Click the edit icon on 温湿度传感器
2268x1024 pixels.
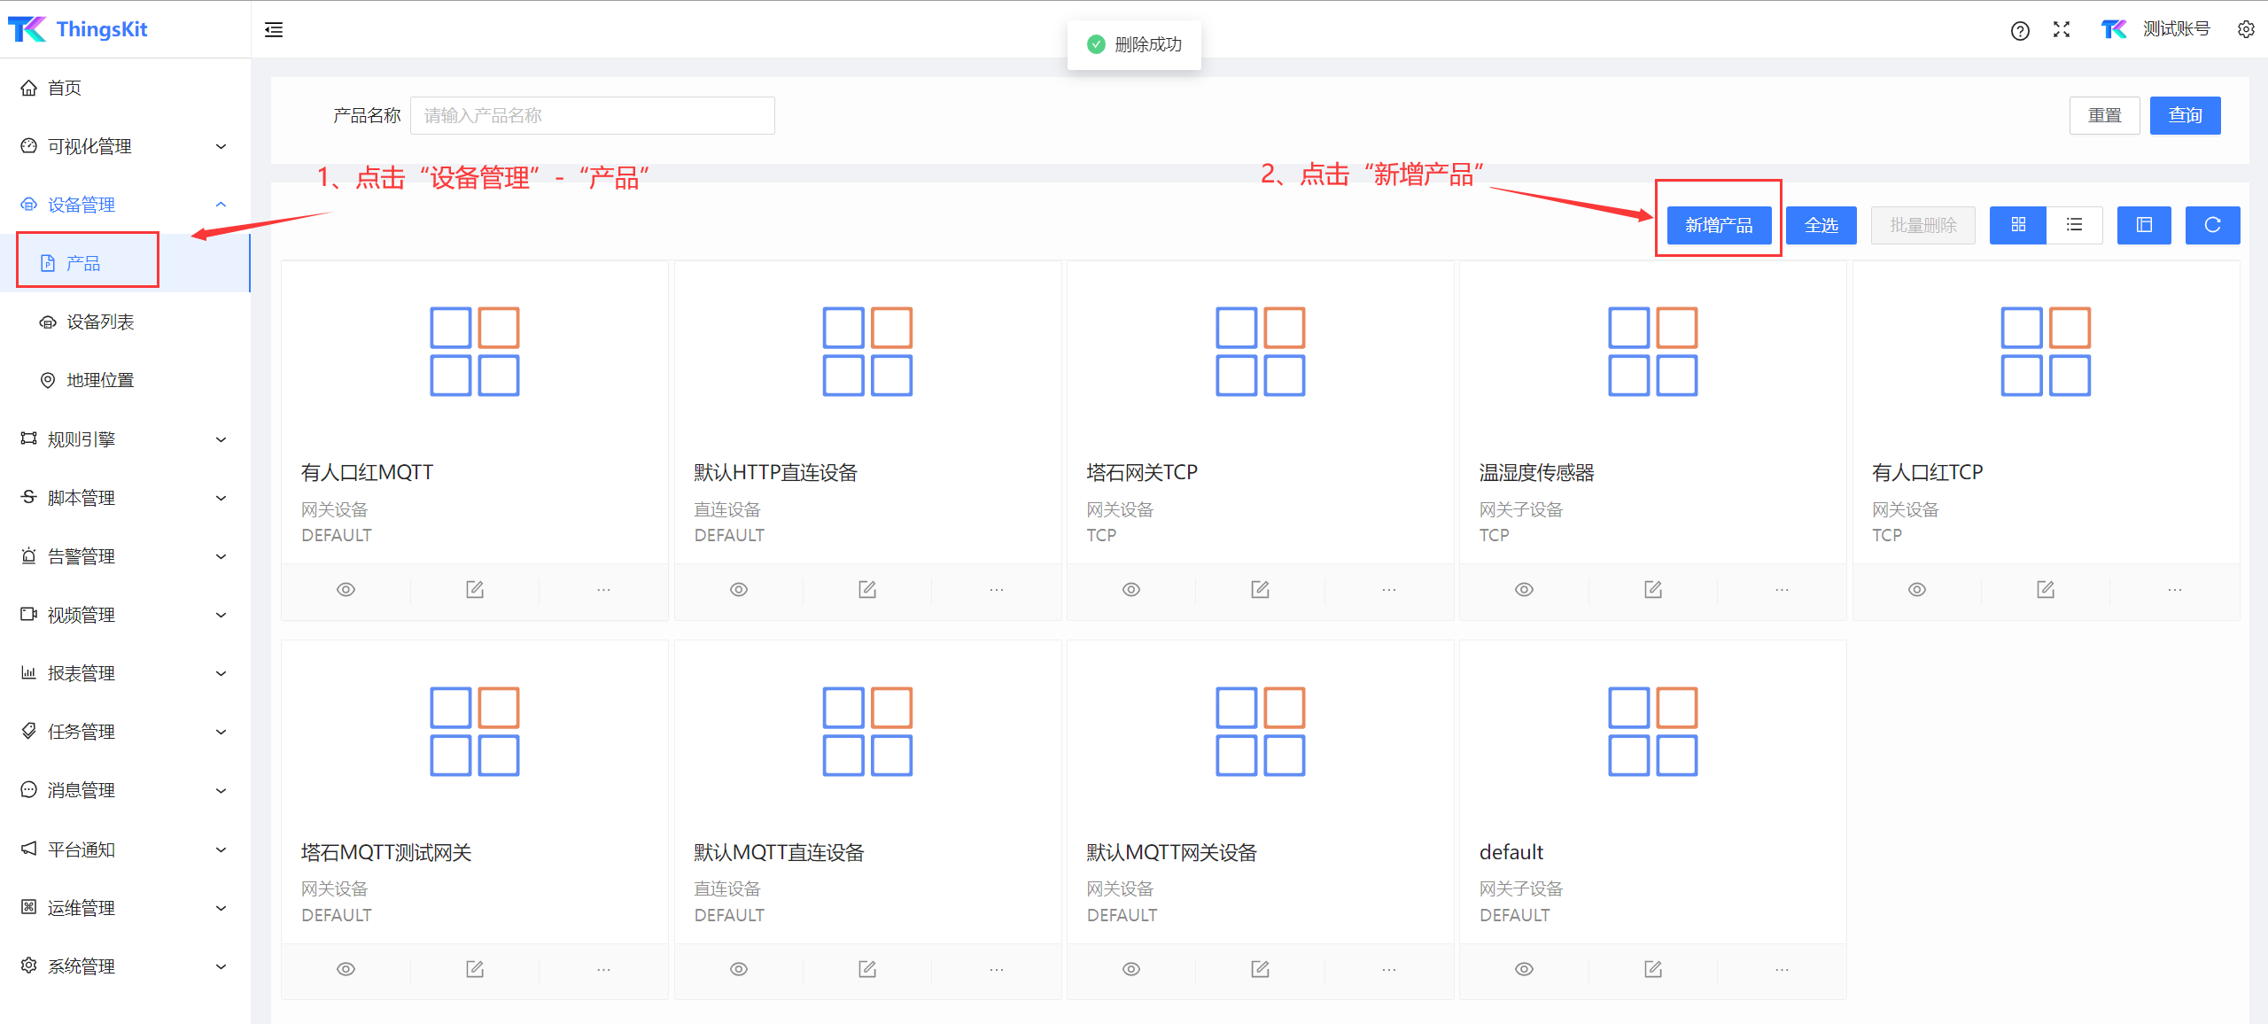[1653, 589]
